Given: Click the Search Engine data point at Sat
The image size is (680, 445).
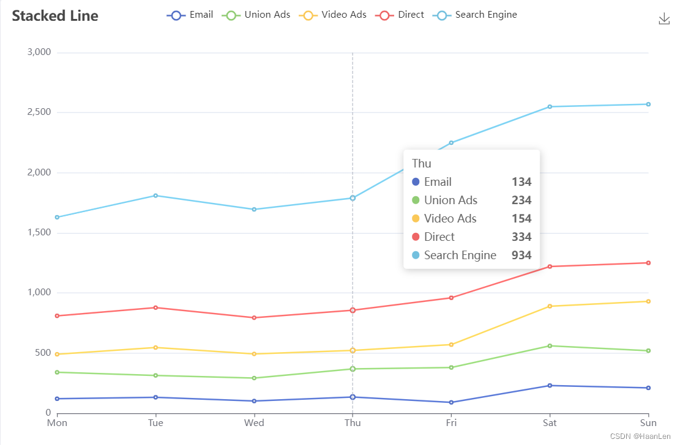Looking at the screenshot, I should tap(550, 106).
